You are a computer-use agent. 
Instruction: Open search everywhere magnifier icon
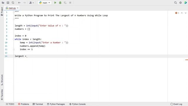coord(176,3)
